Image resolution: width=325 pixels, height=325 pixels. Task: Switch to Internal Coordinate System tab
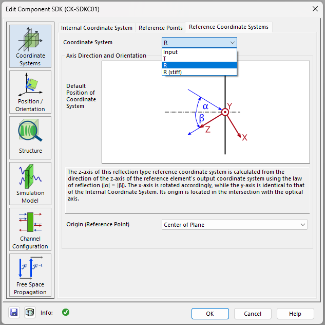[x=97, y=28]
